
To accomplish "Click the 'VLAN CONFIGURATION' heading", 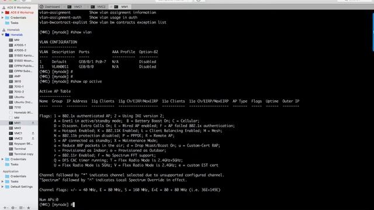I will tap(58, 42).
